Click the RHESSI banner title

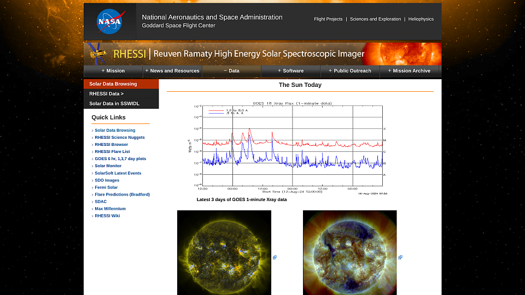point(239,54)
